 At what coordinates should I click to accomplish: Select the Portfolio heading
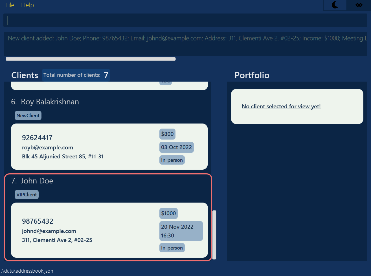tap(252, 75)
